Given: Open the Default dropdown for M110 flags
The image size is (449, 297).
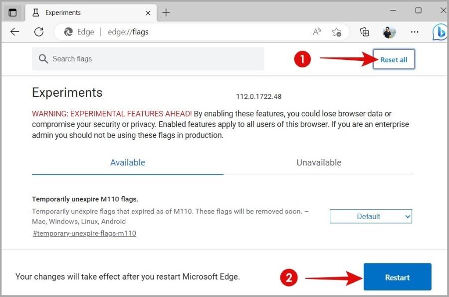Looking at the screenshot, I should click(371, 216).
